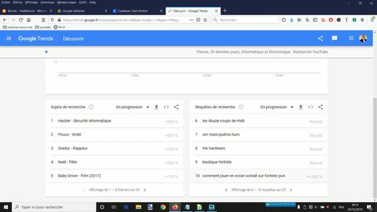This screenshot has height=212, width=377.
Task: Open query fnk hardware
Action: point(214,148)
